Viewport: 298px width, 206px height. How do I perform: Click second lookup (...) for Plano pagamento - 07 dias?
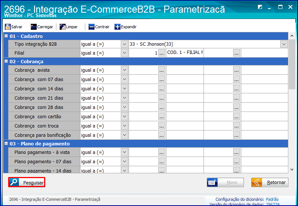[x=236, y=162]
